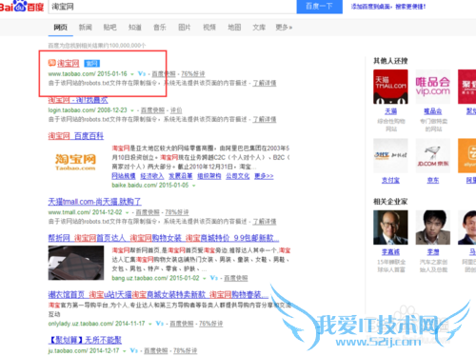
Task: Click the orange Taobao favicon beside the first result
Action: pos(52,63)
